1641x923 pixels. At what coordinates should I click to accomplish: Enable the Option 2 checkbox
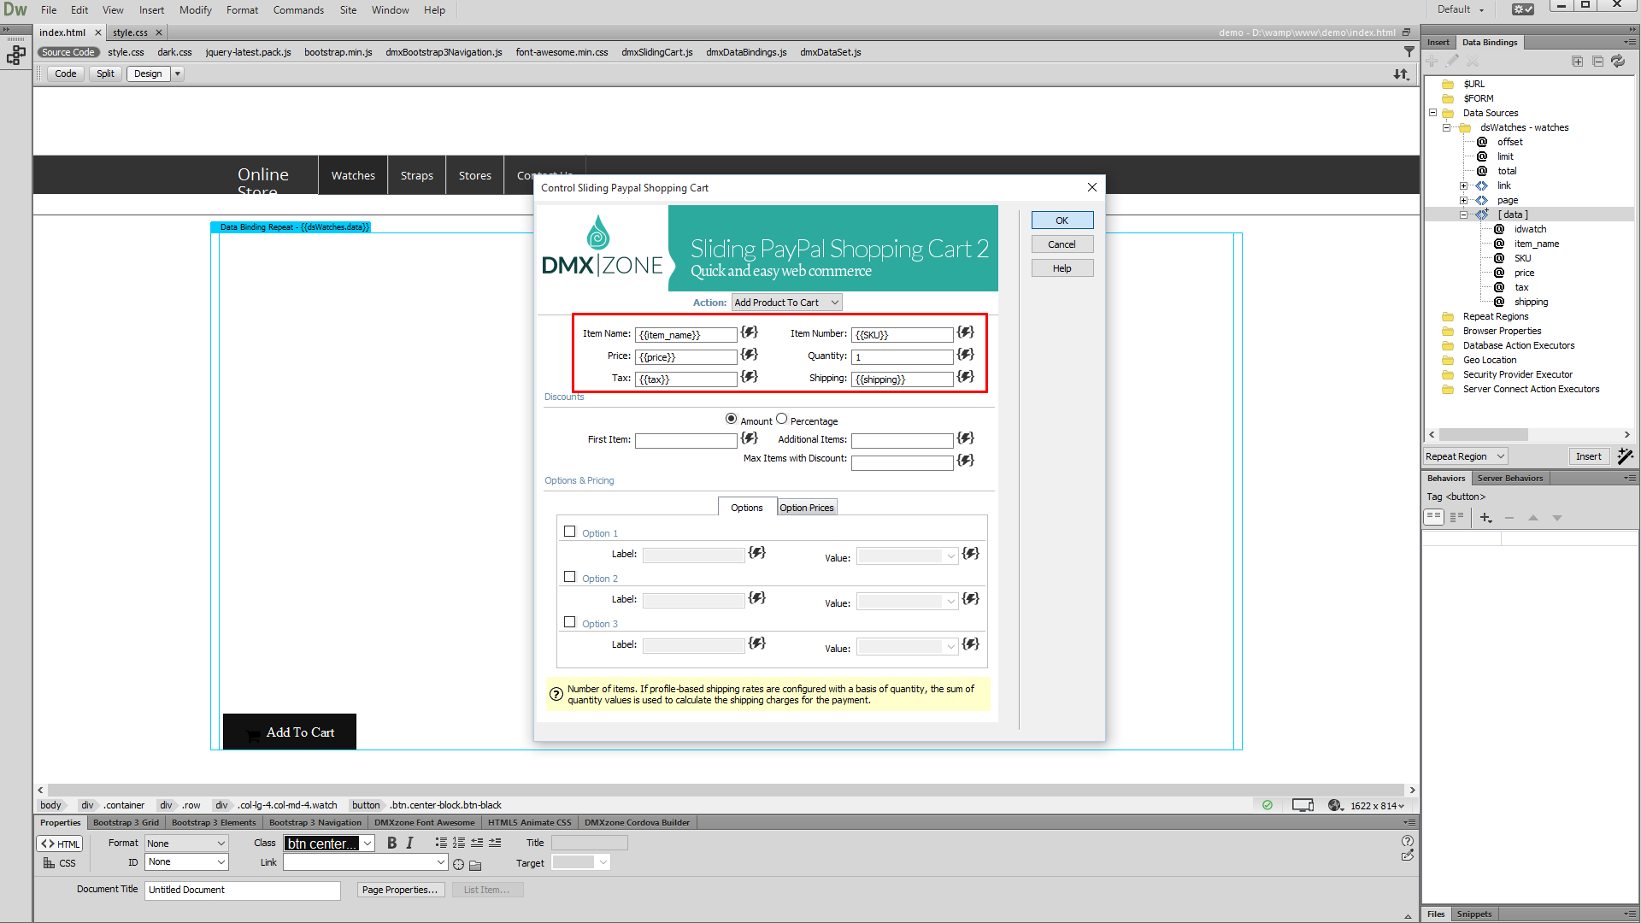(570, 577)
